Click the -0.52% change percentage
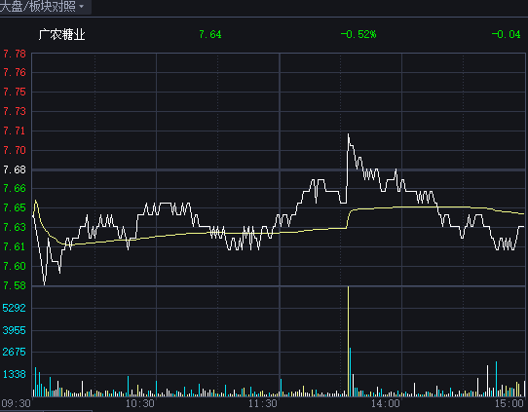 click(358, 34)
